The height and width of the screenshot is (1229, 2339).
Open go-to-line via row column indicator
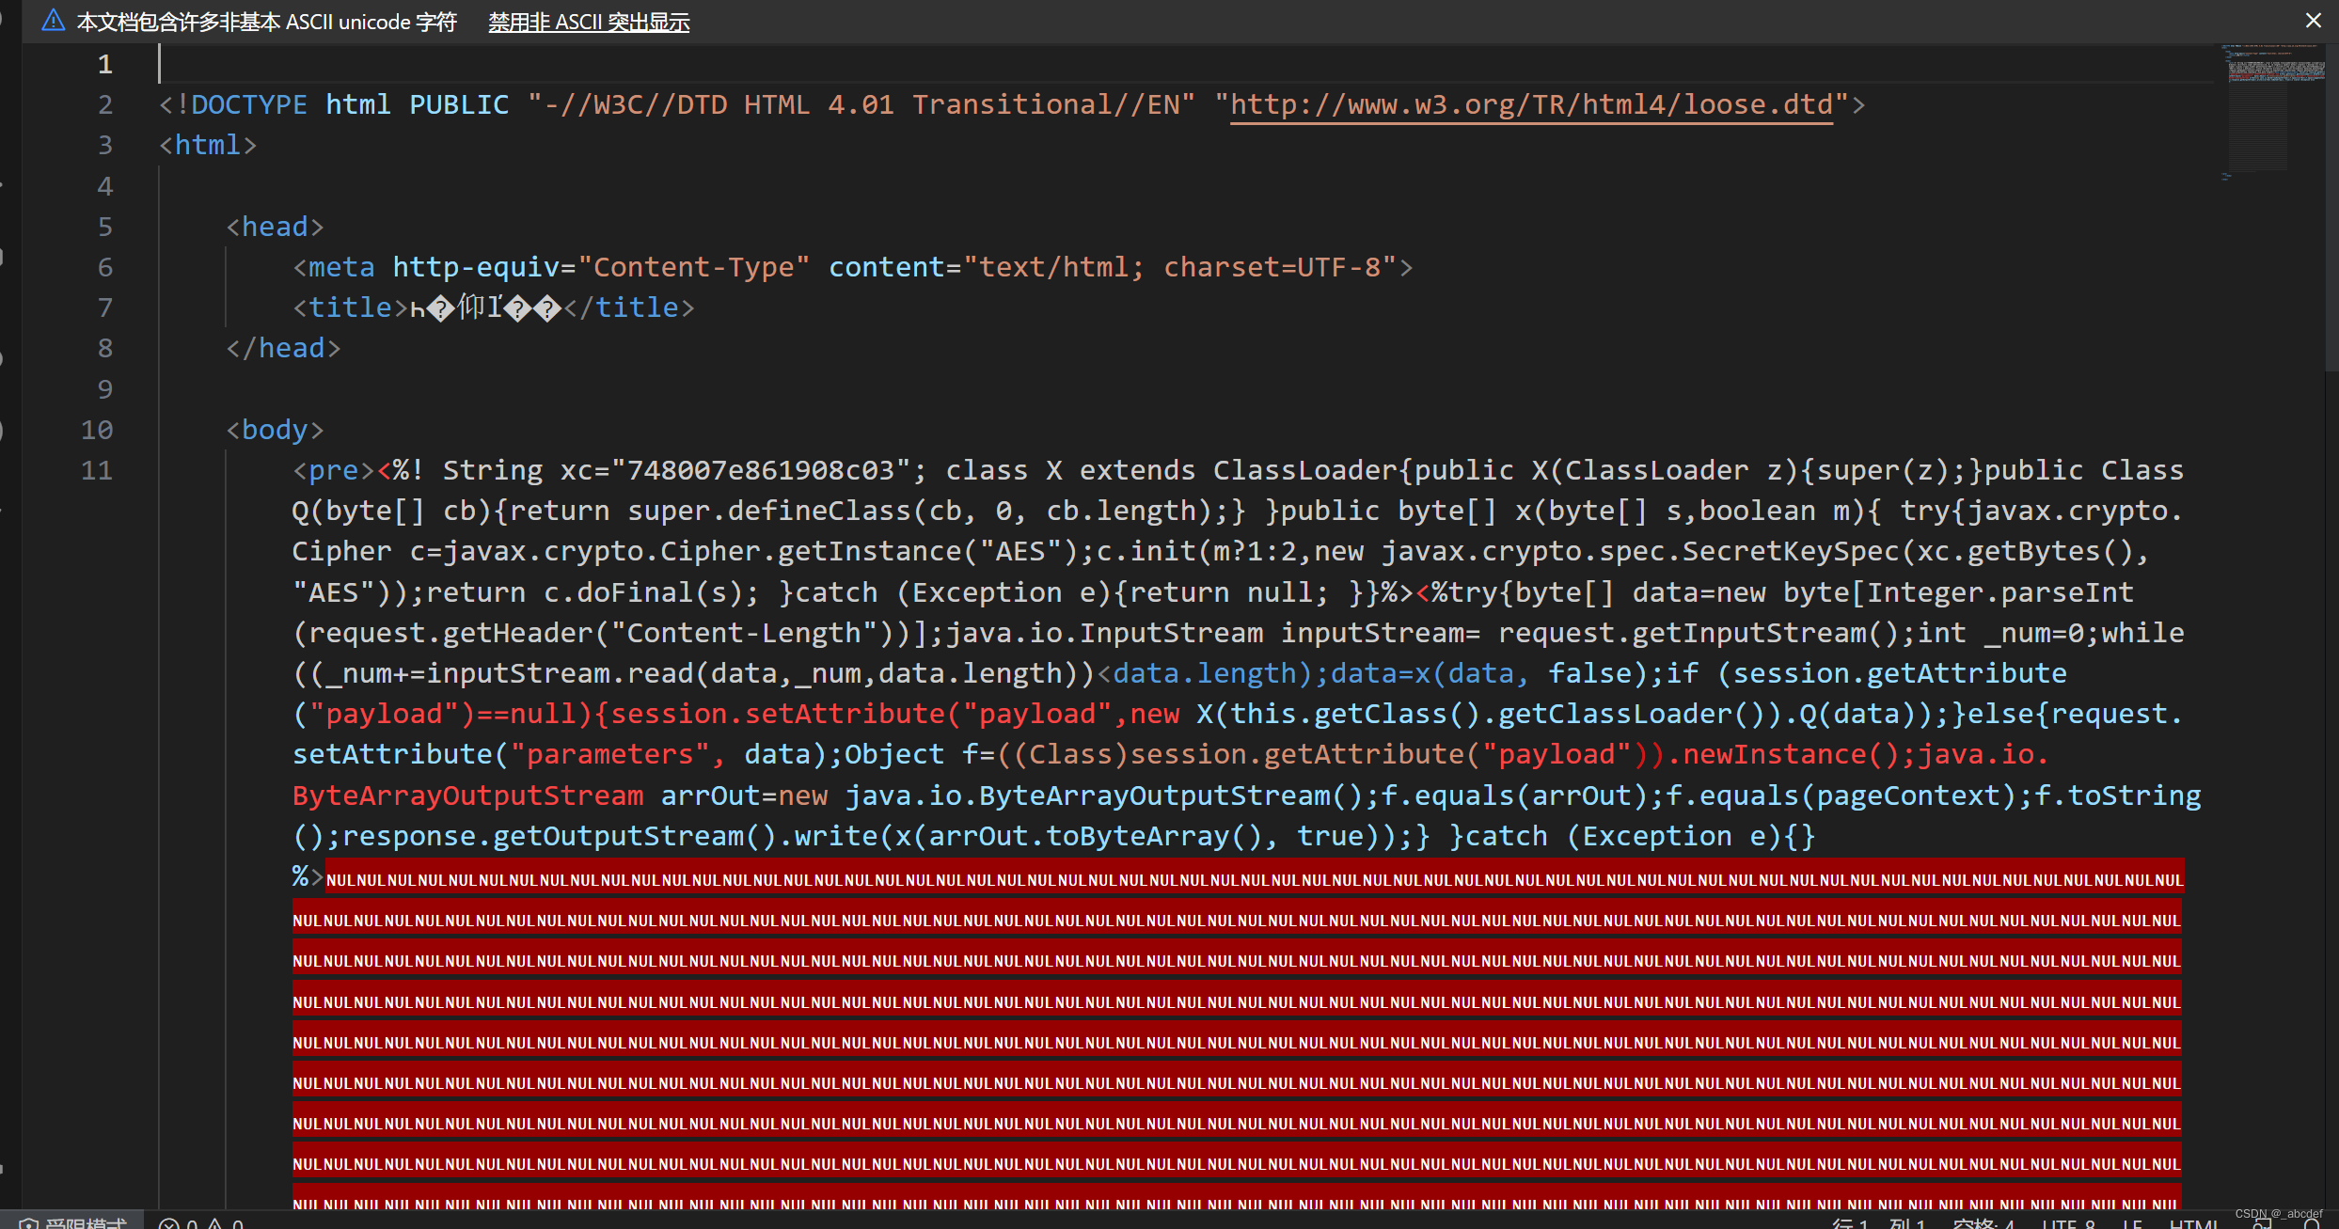click(1878, 1223)
